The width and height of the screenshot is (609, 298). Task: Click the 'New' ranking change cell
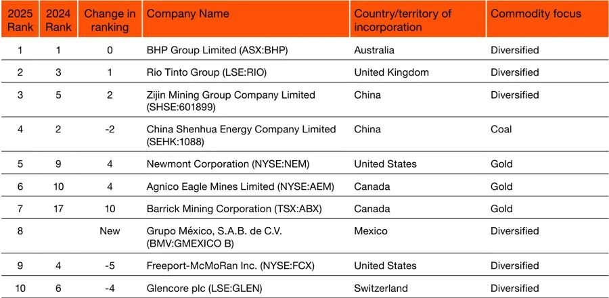tap(110, 231)
